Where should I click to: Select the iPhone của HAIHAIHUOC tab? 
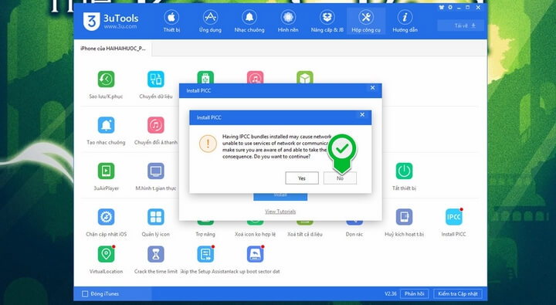point(113,49)
